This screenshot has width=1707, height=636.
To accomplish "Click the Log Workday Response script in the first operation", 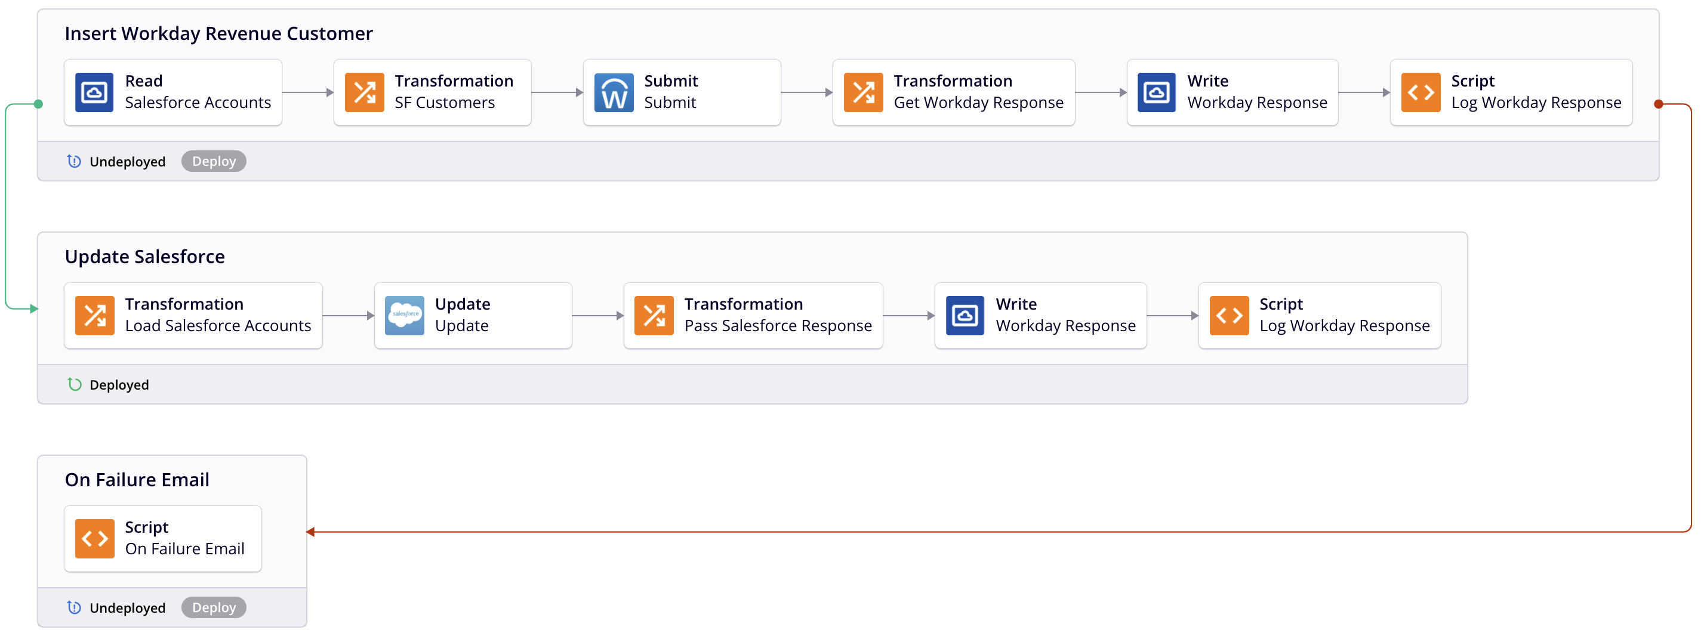I will (x=1511, y=92).
